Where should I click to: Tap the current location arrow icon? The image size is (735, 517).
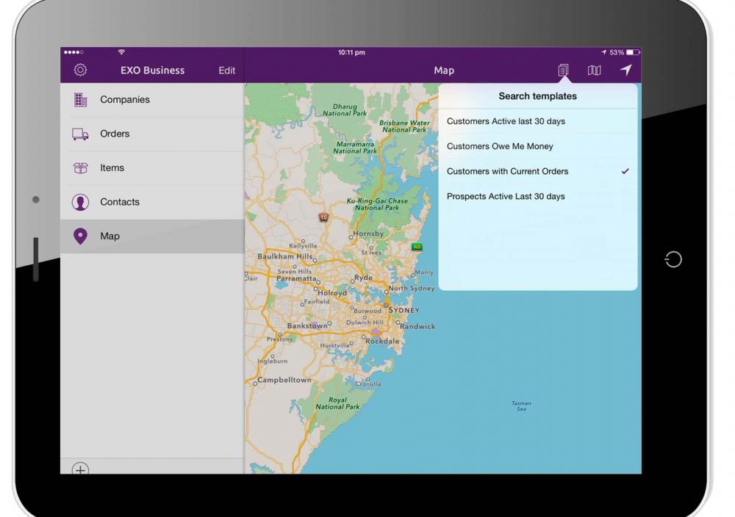point(625,70)
